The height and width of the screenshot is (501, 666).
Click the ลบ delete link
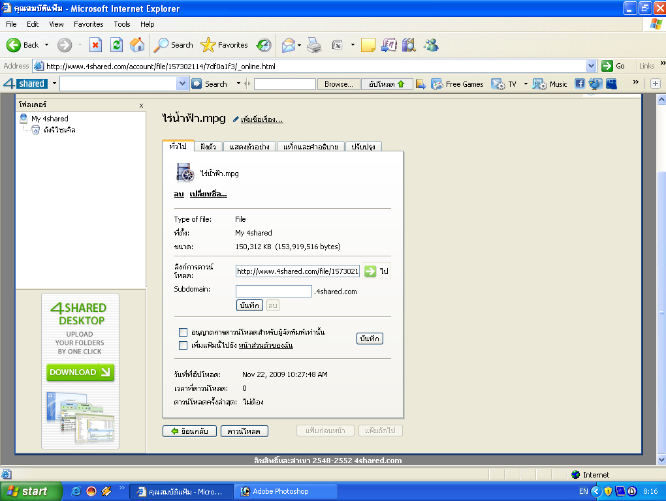coord(179,194)
